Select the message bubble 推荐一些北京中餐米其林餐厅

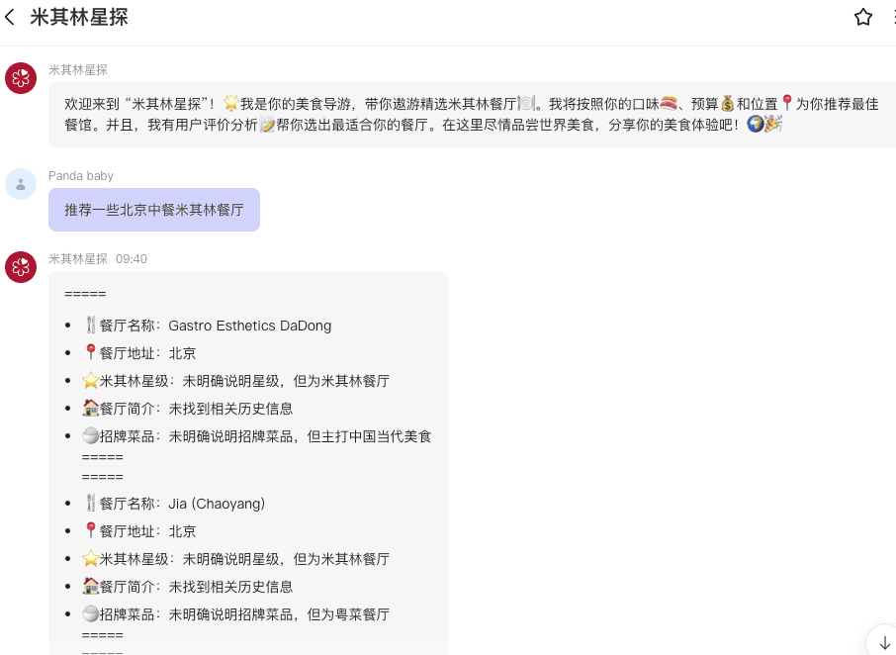153,210
